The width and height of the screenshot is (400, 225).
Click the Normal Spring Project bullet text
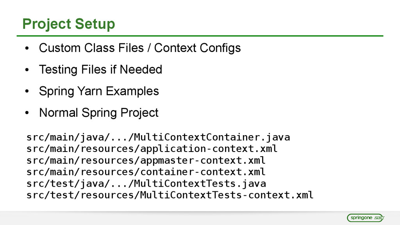point(99,113)
